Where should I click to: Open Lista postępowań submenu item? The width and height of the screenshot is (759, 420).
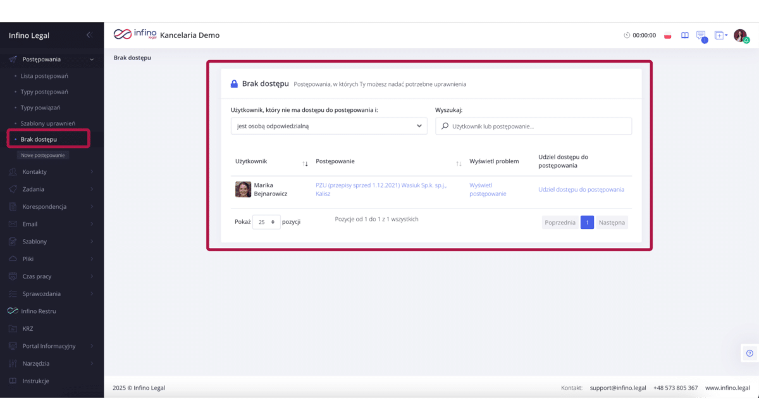click(44, 76)
